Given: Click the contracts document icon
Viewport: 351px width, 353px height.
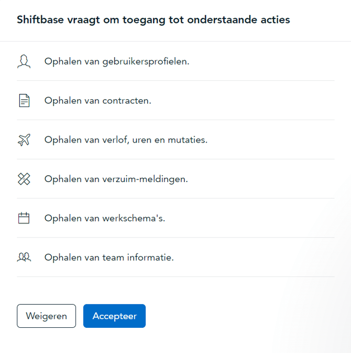Looking at the screenshot, I should (24, 101).
